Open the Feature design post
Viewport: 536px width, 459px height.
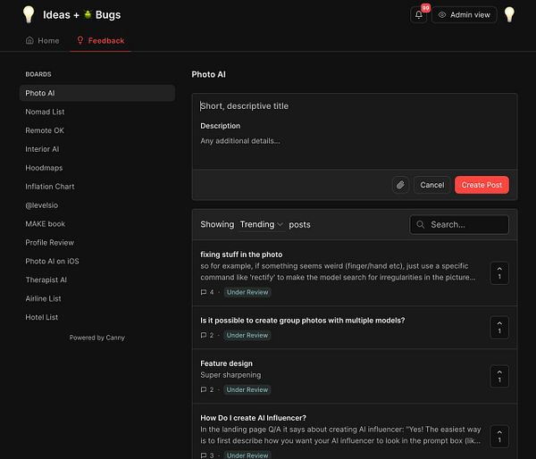pyautogui.click(x=226, y=363)
